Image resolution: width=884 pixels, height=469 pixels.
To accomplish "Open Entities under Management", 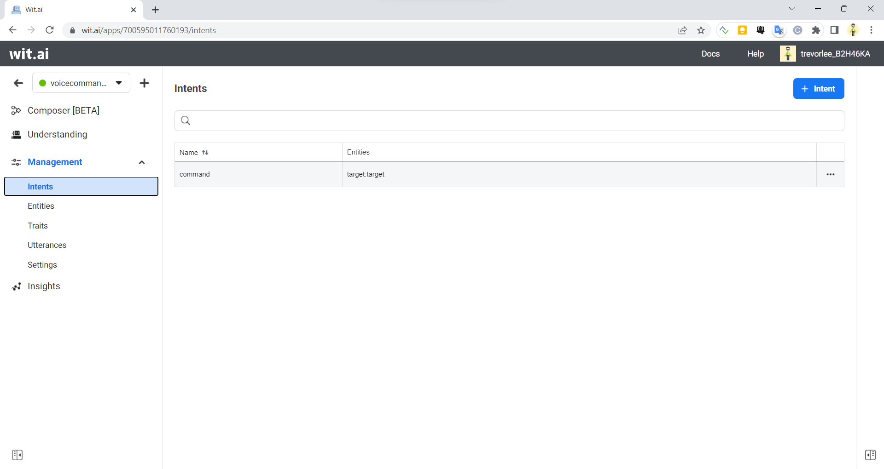I will point(41,206).
